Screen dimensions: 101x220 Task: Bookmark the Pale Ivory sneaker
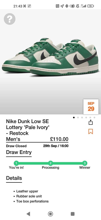pos(91,131)
